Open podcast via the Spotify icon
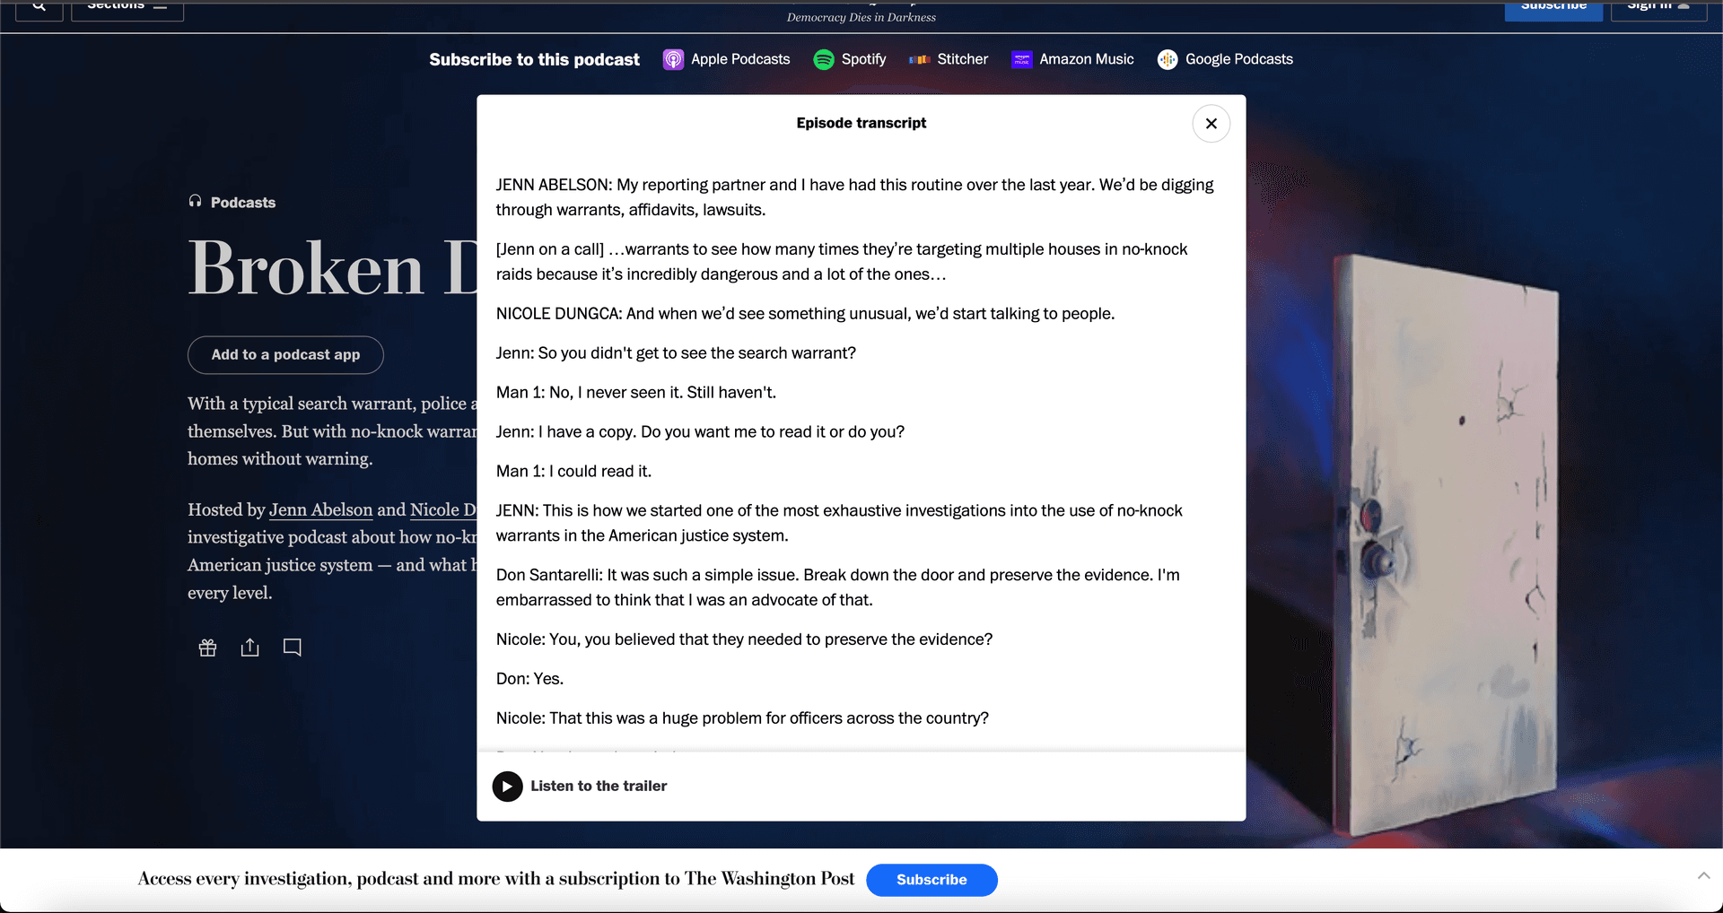The height and width of the screenshot is (913, 1723). coord(823,59)
